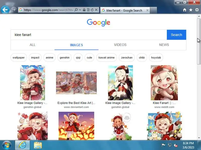Screen dimensions: 201x150
Task: Switch to the VIDEOS tab
Action: point(120,45)
